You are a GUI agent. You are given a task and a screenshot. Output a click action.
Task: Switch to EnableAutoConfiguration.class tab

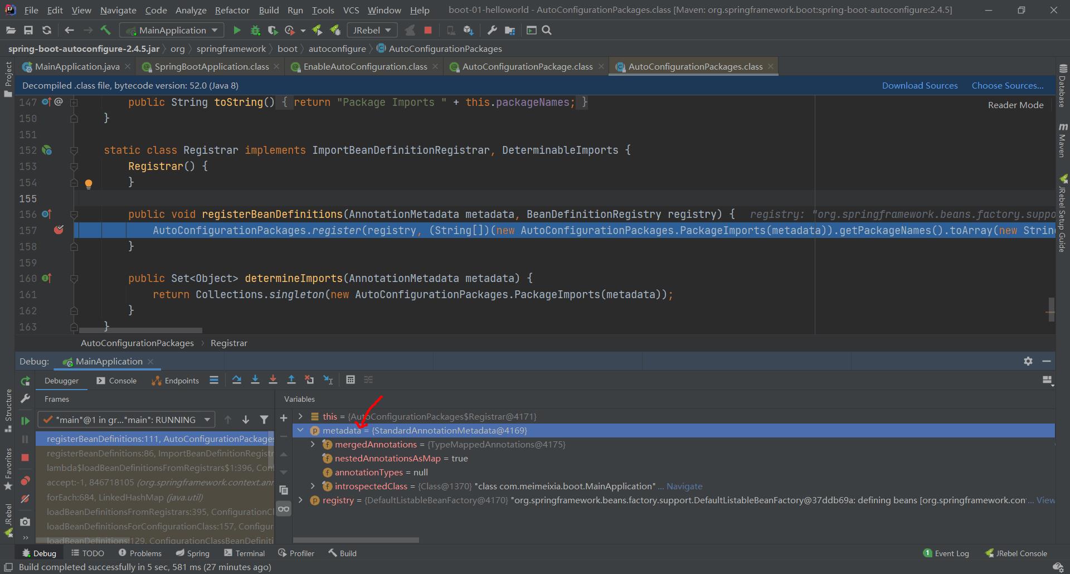(x=365, y=66)
